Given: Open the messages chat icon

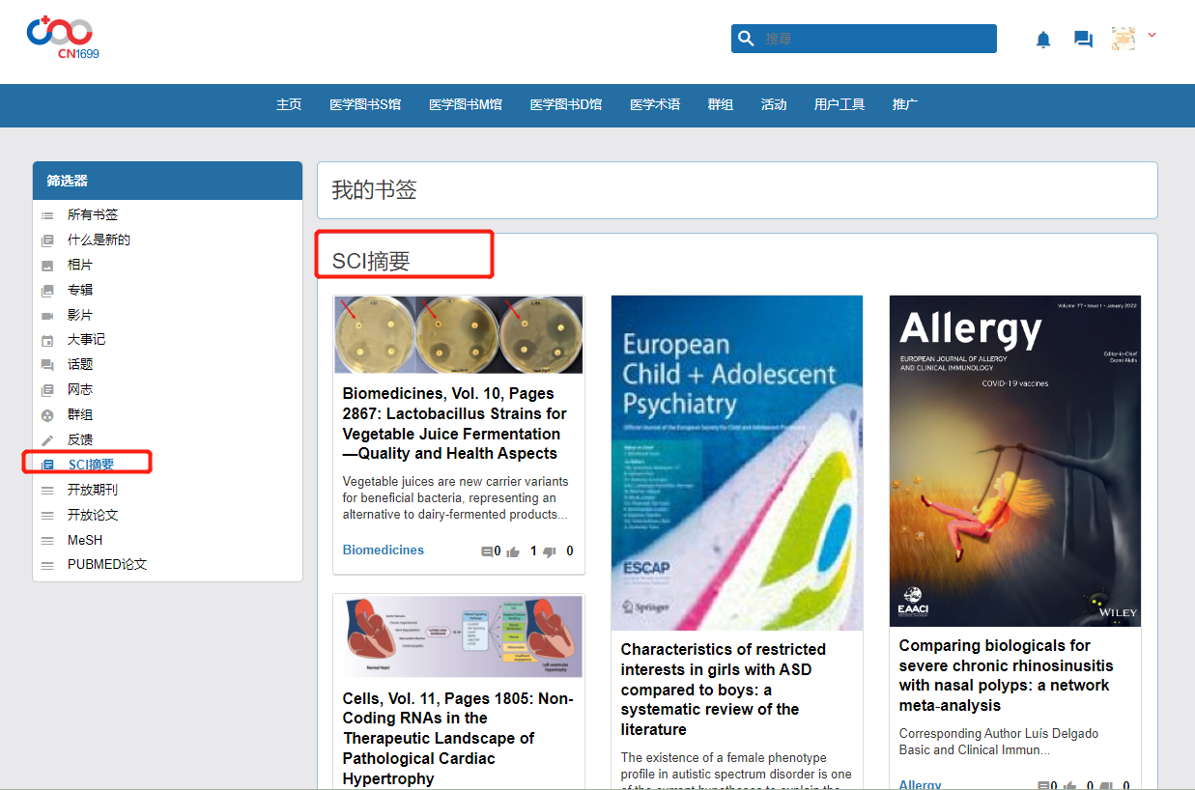Looking at the screenshot, I should pyautogui.click(x=1083, y=40).
